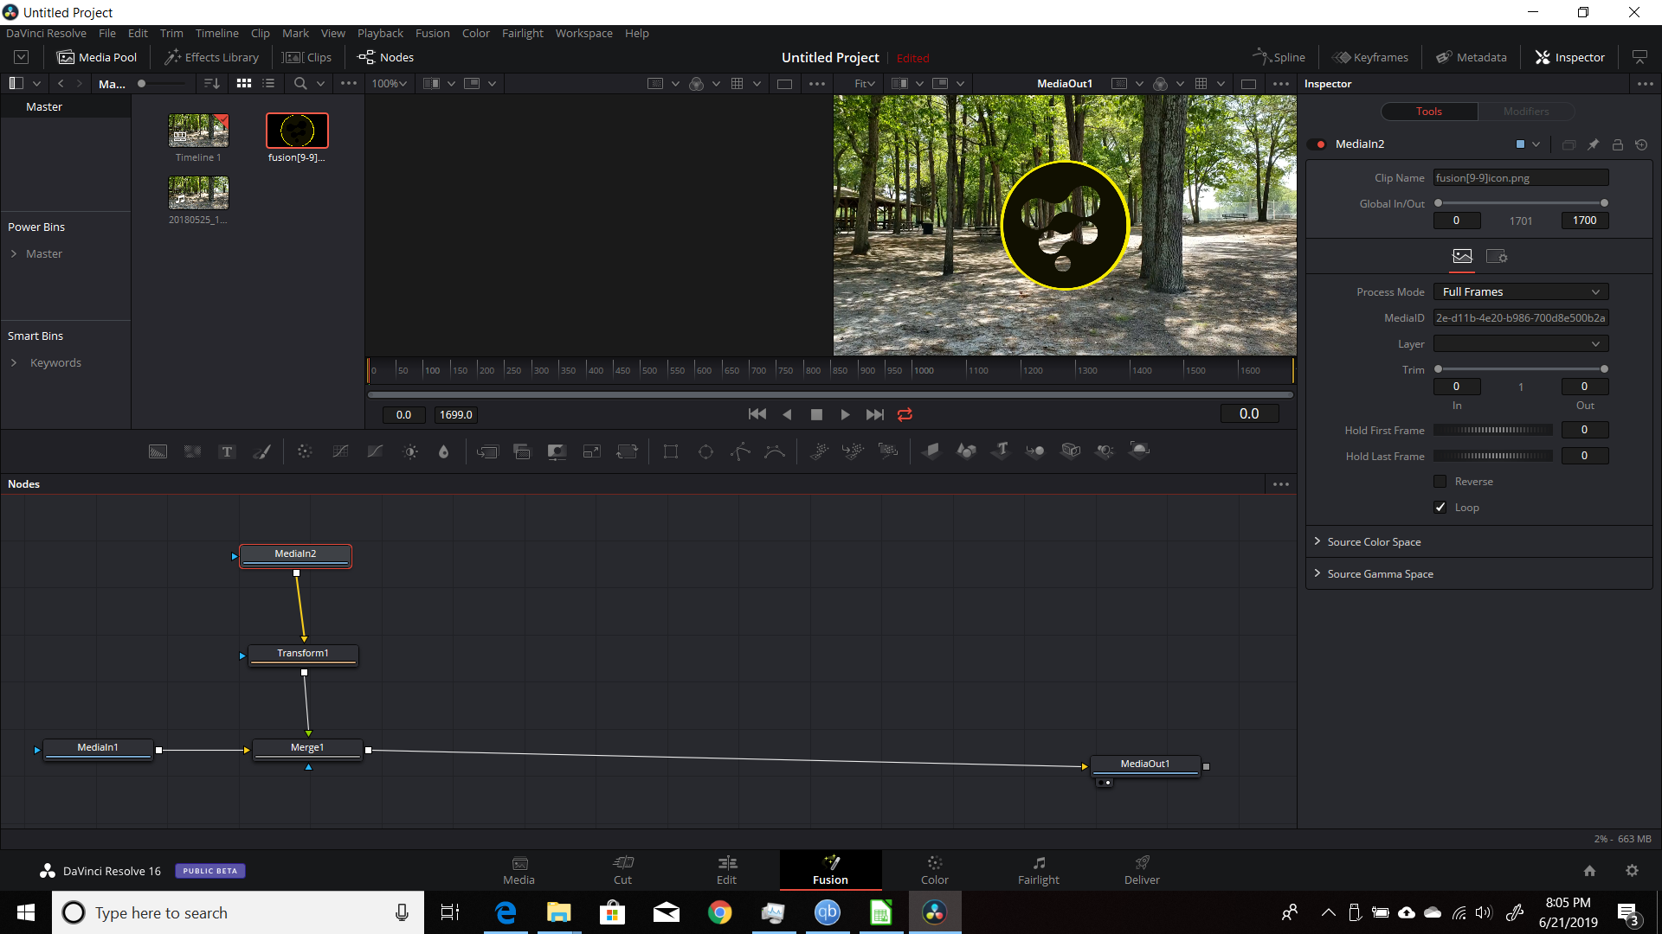
Task: Toggle Clips panel
Action: [x=307, y=57]
